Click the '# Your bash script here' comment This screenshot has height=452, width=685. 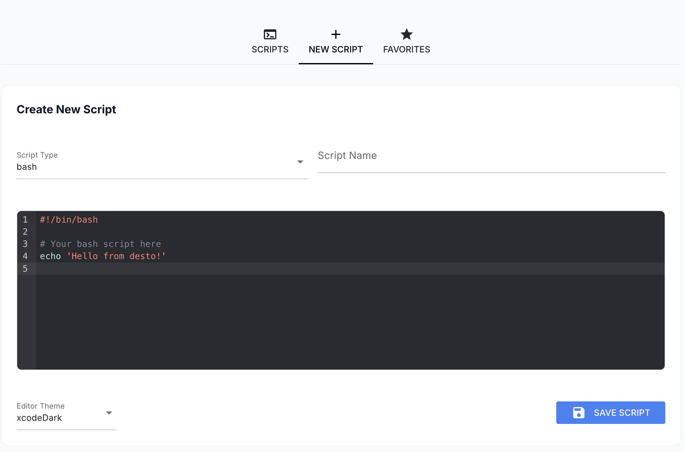point(100,244)
